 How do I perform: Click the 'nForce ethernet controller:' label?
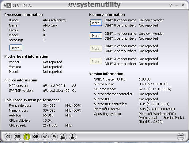[114, 94]
